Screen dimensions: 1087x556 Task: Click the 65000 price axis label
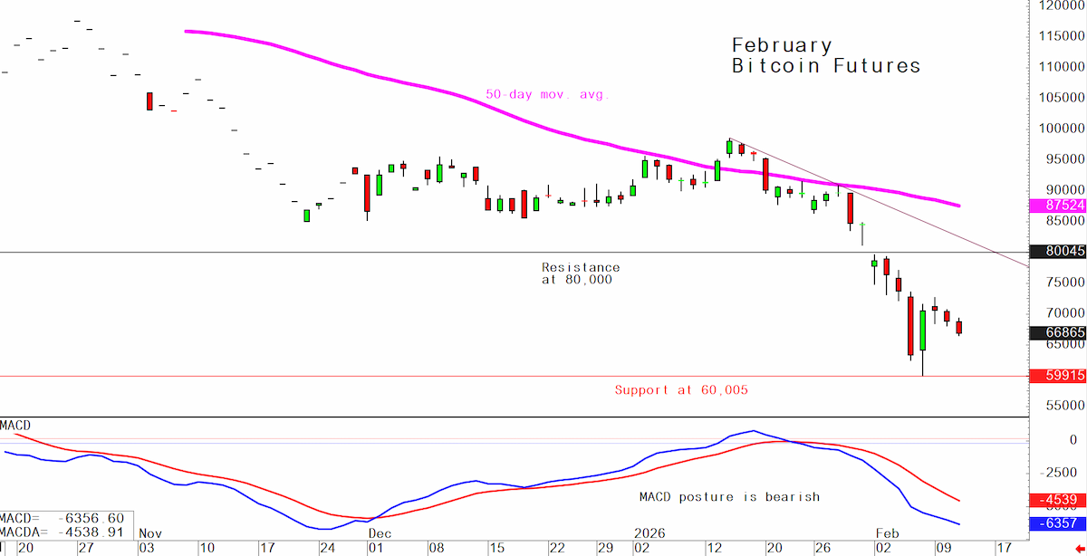1065,344
